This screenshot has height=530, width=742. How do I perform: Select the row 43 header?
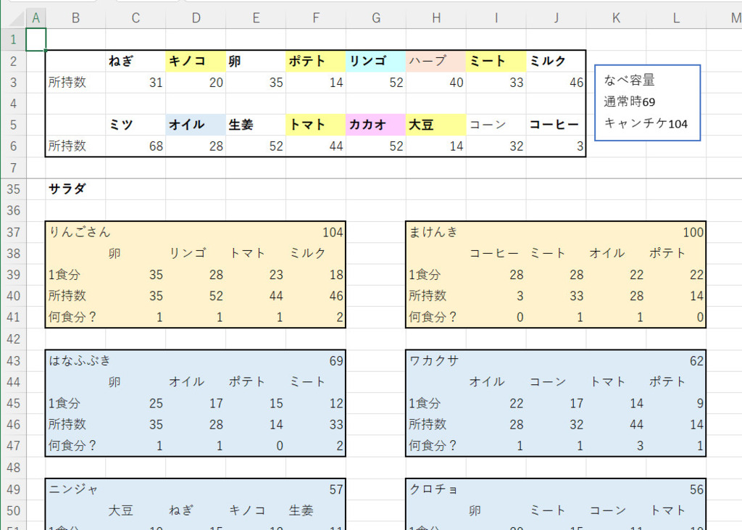(x=13, y=360)
